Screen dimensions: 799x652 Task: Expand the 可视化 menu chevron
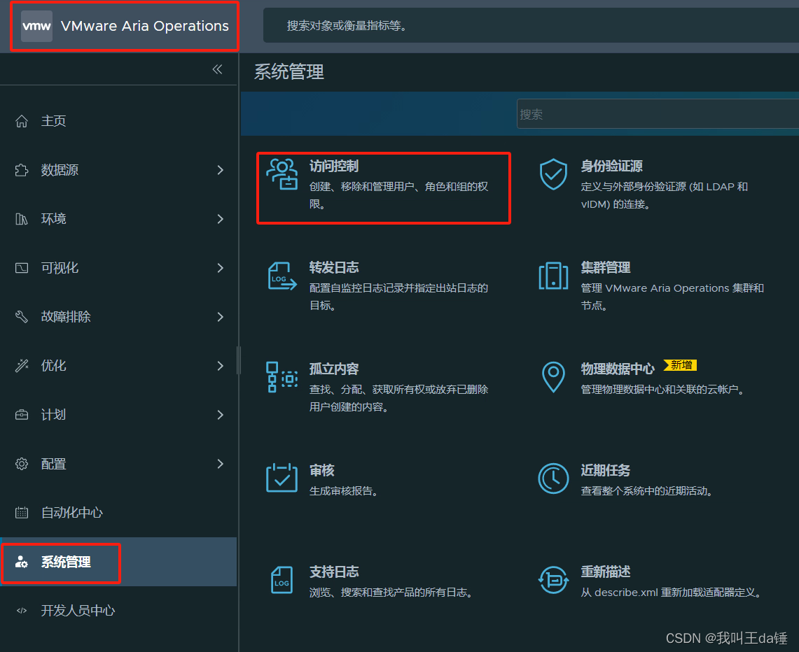220,268
